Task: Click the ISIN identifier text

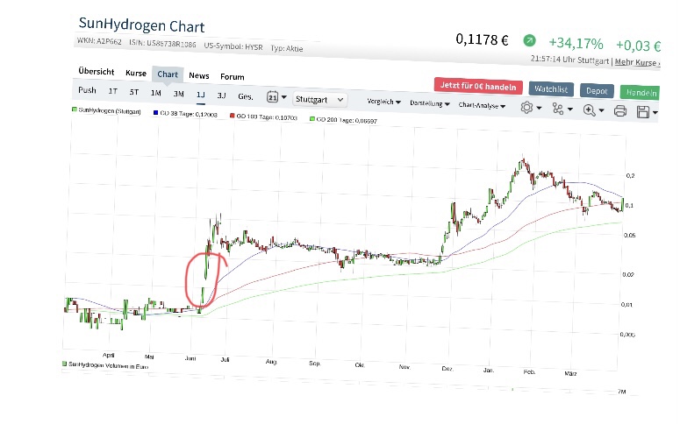Action: (162, 44)
